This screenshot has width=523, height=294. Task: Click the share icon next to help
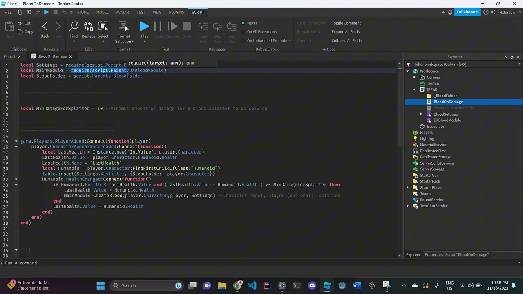494,12
